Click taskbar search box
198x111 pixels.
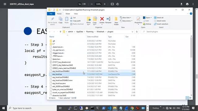pyautogui.click(x=32, y=108)
